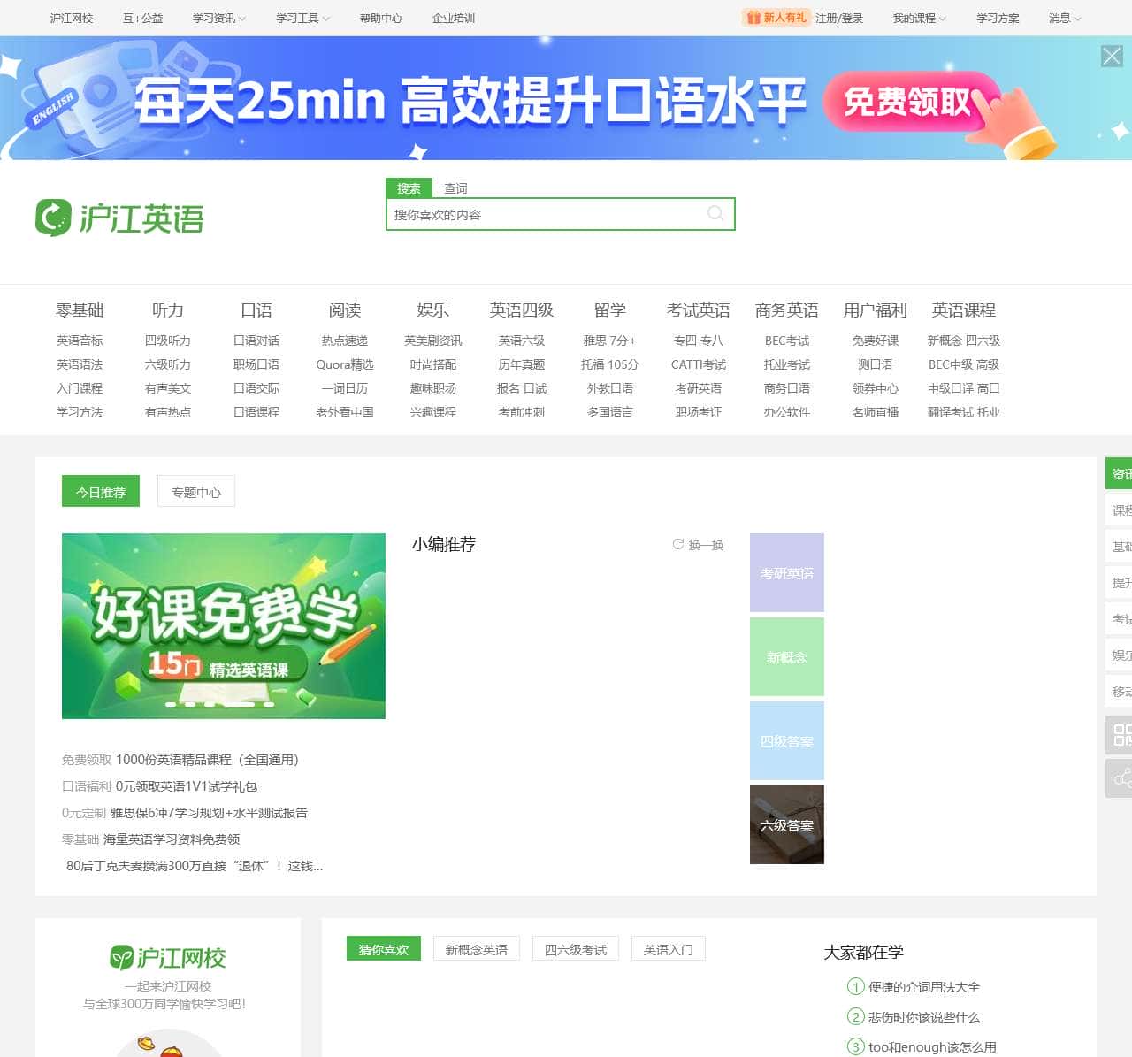
Task: Click the 换一换 refresh icon
Action: pyautogui.click(x=678, y=544)
